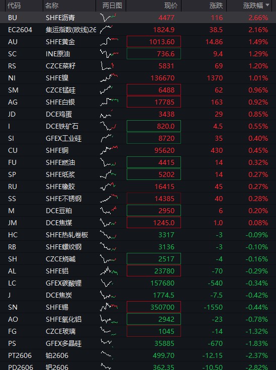Screen dimensions: 276x370
Task: Click the boxed price 350700 for SHFE锡
Action: (154, 307)
